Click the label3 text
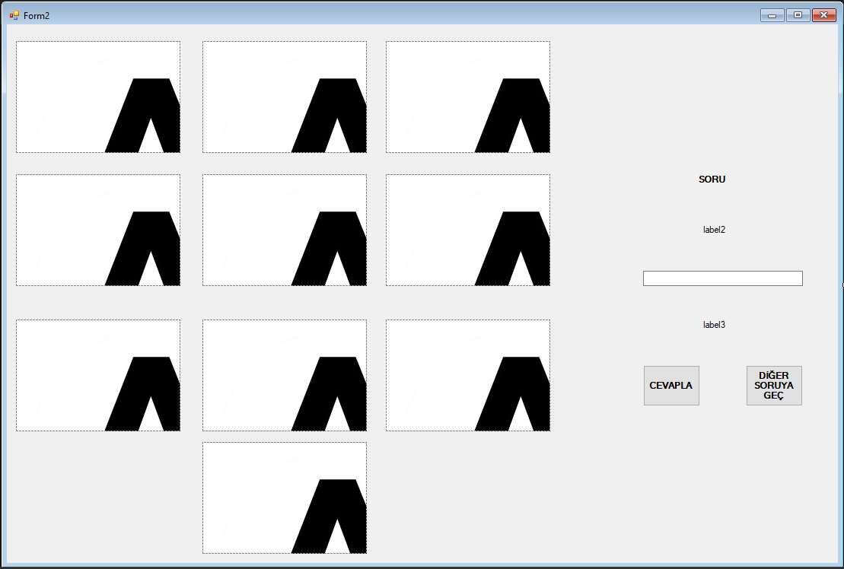Image resolution: width=844 pixels, height=569 pixels. pos(714,325)
